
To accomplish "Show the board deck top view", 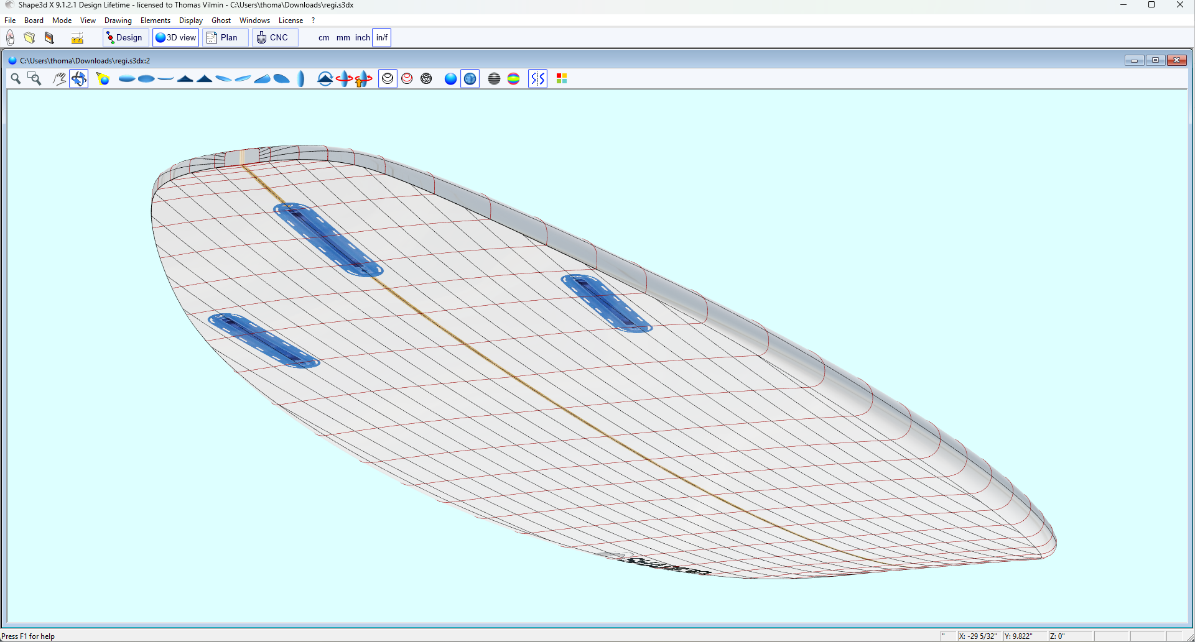I will [127, 78].
